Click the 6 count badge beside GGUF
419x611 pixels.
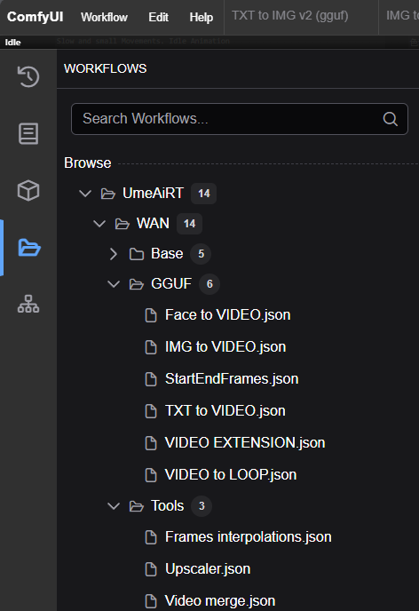[x=209, y=284]
